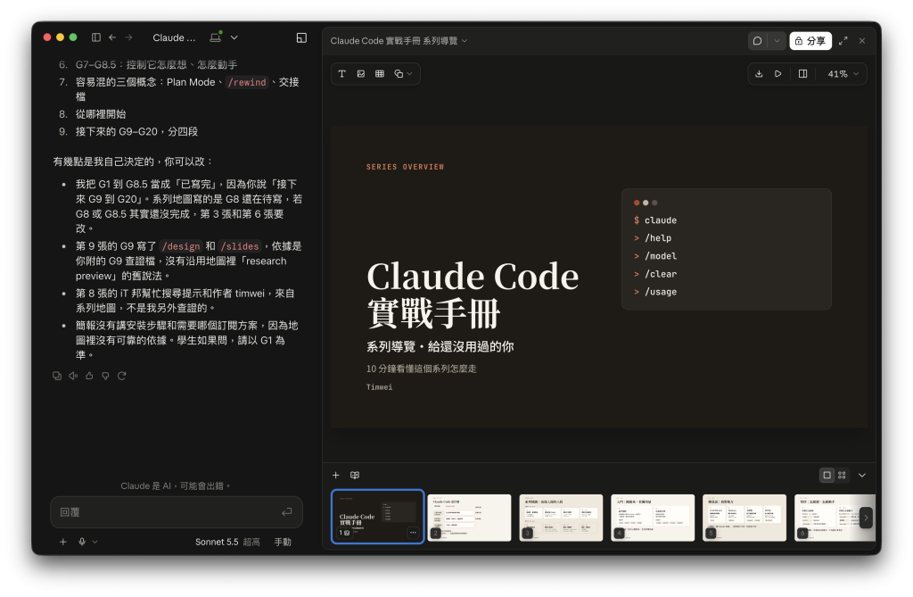Open voice options chevron beside microphone
Screen dimensions: 913x597
[95, 542]
